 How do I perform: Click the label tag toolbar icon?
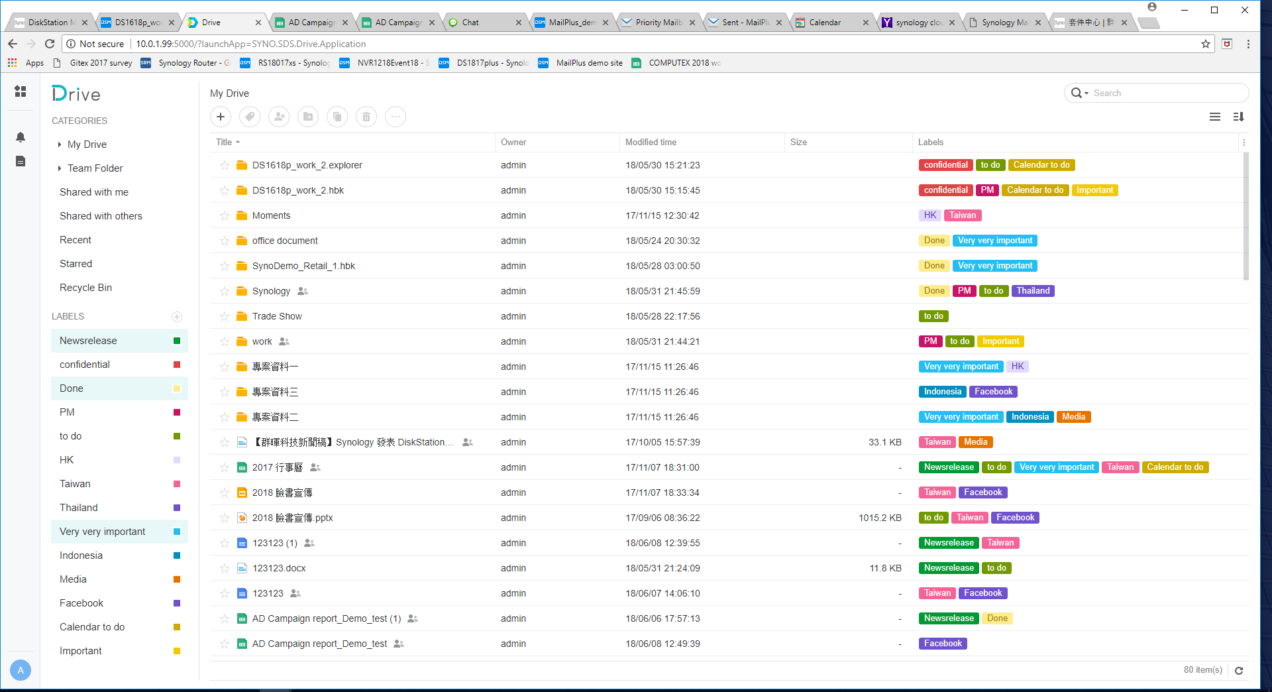point(250,117)
